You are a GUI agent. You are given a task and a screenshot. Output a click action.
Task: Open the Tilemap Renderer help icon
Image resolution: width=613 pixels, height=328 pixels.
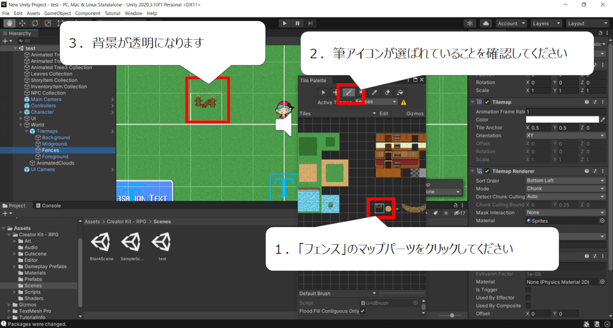(x=587, y=171)
